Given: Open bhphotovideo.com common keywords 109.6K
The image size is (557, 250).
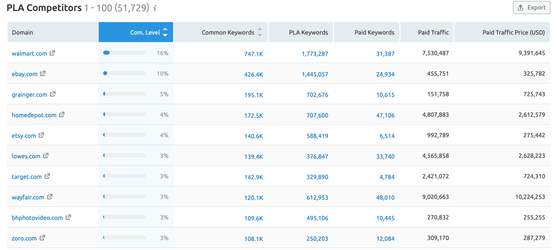Looking at the screenshot, I should 254,218.
